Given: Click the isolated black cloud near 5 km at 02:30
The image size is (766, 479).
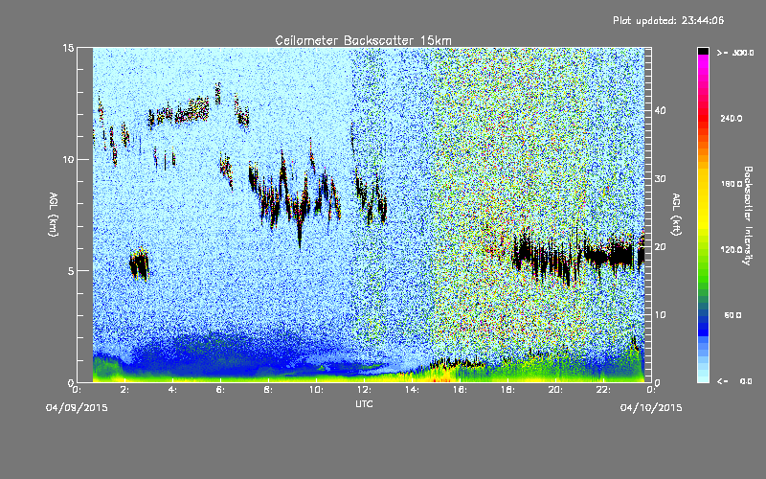Looking at the screenshot, I should [x=139, y=265].
